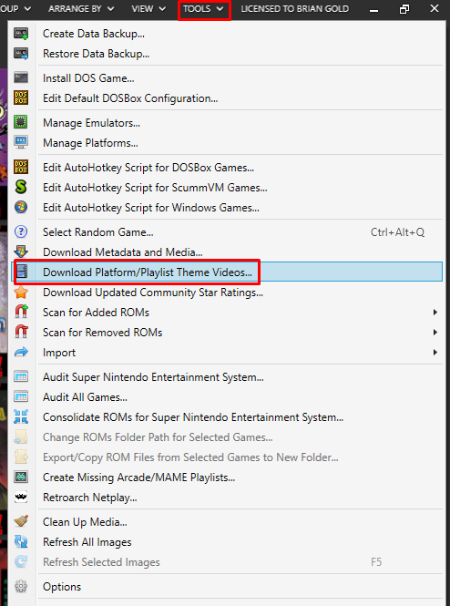Image resolution: width=450 pixels, height=606 pixels.
Task: Click the Select Random Game question mark icon
Action: point(21,231)
